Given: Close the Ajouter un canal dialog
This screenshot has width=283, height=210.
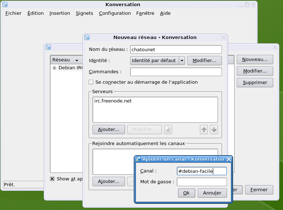Looking at the screenshot, I should tap(228, 159).
